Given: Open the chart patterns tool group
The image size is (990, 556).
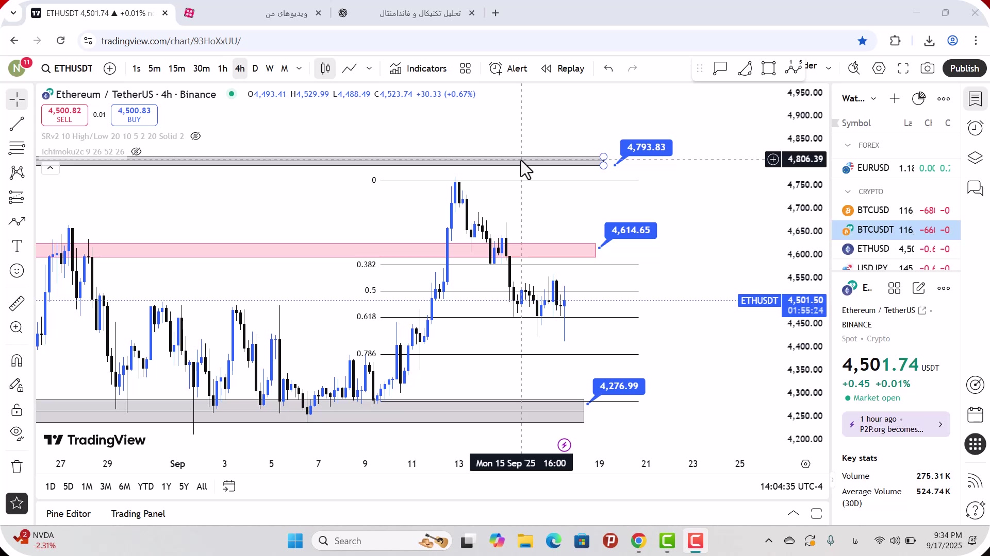Looking at the screenshot, I should pos(16,172).
